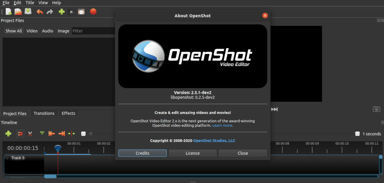Click the vertical timeline scrollbar handle
The image size is (384, 183).
tap(381, 157)
